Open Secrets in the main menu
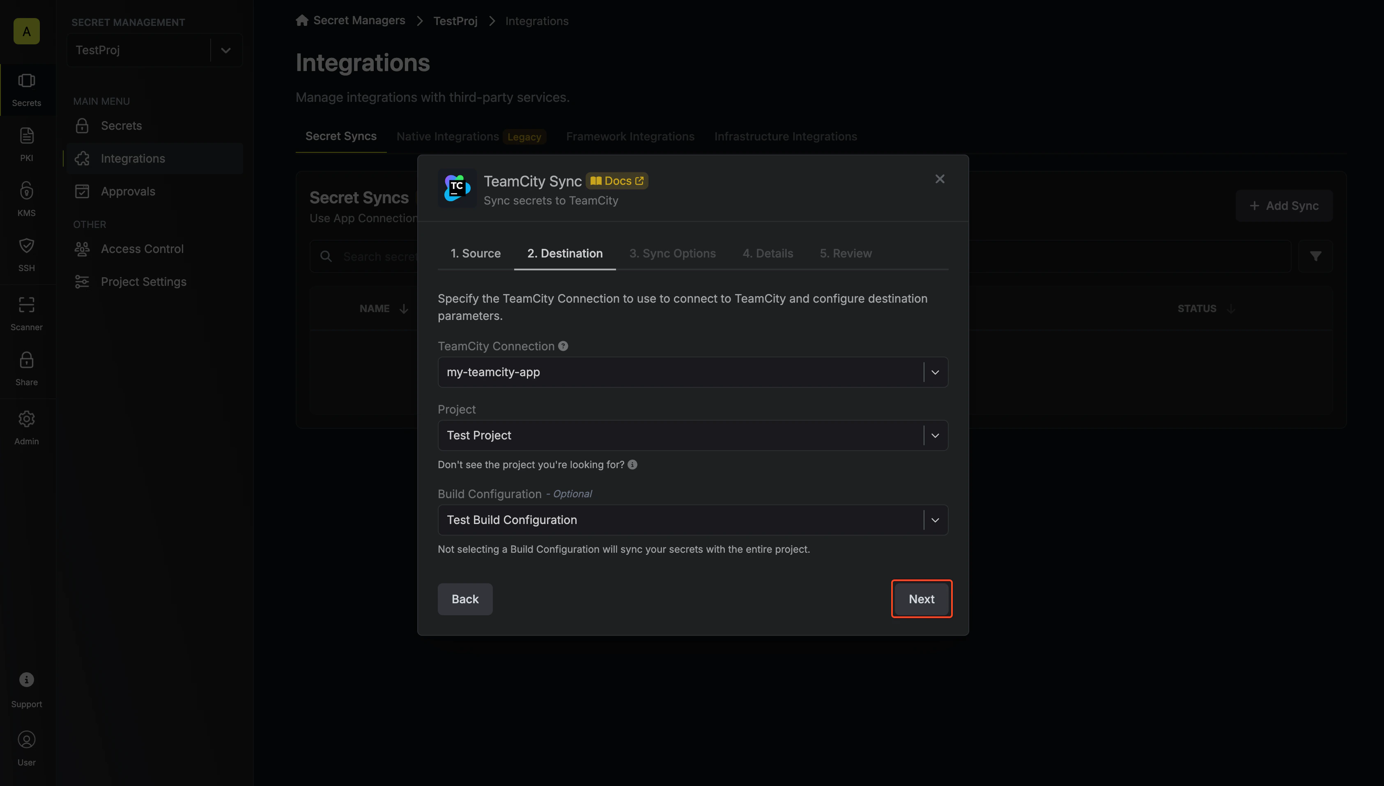The height and width of the screenshot is (786, 1384). 154,126
